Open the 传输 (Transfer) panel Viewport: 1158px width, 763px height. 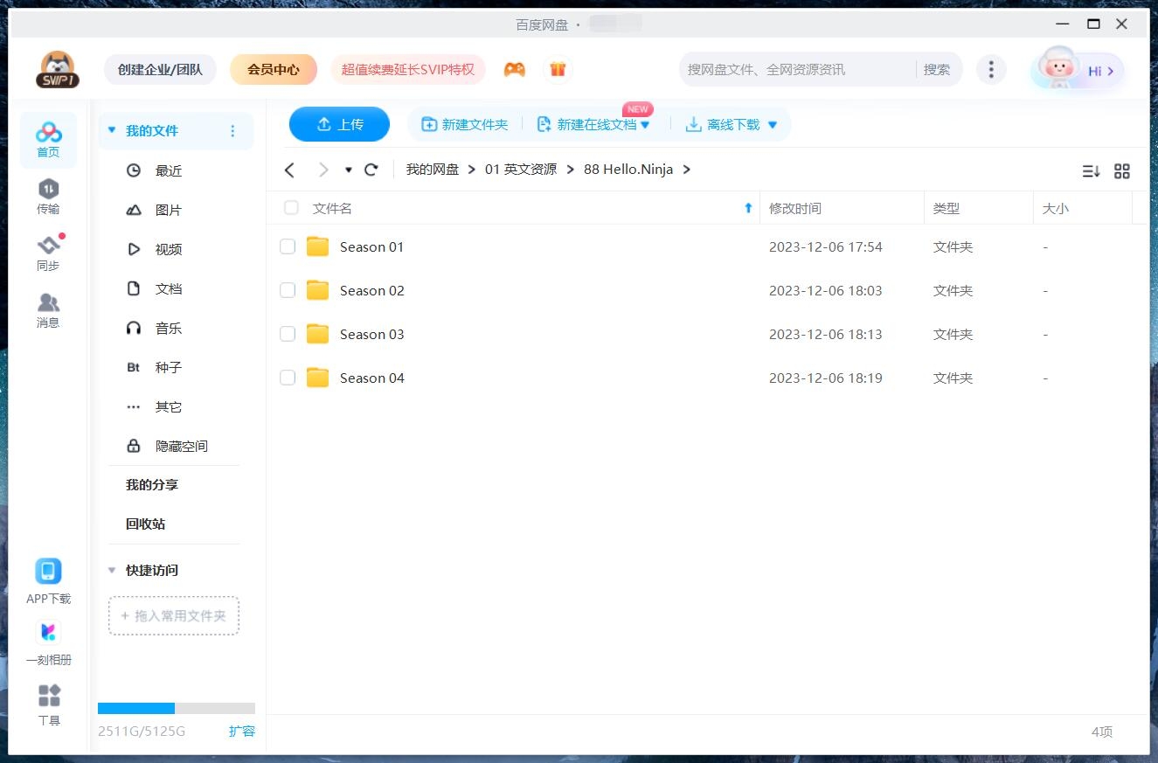[x=48, y=197]
